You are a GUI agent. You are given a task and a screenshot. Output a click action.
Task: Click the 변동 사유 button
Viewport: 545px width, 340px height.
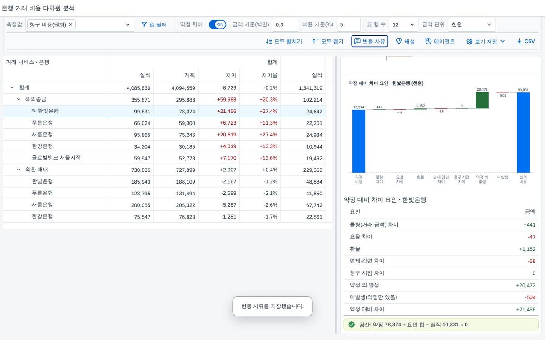pyautogui.click(x=370, y=41)
